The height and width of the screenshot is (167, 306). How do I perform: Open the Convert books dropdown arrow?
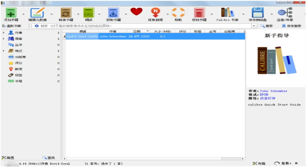point(78,14)
